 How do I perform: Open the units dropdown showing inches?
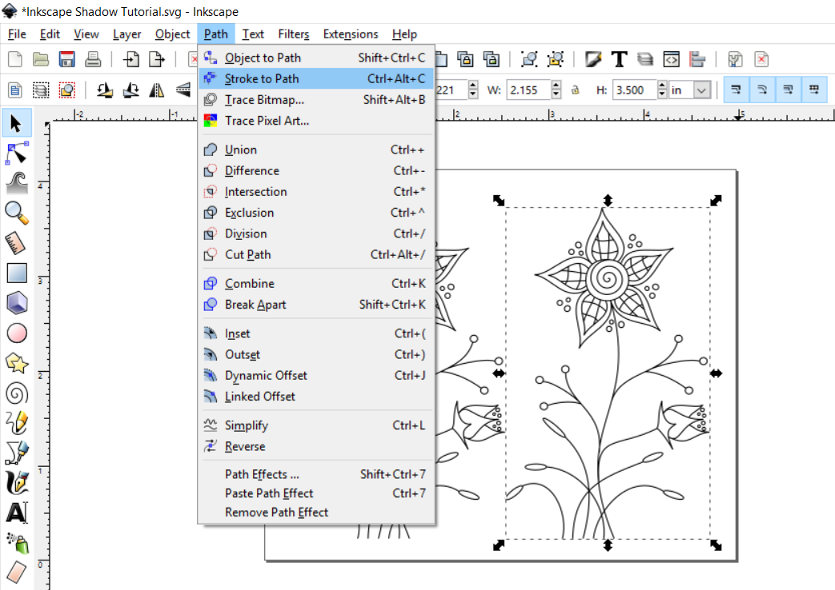pos(693,90)
